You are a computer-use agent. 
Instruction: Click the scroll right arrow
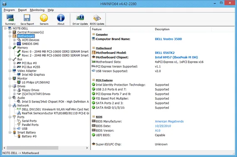pyautogui.click(x=87, y=148)
